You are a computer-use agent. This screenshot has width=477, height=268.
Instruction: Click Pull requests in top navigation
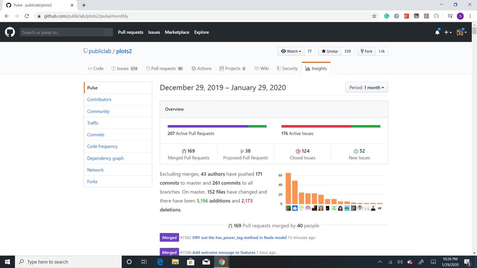(x=130, y=32)
